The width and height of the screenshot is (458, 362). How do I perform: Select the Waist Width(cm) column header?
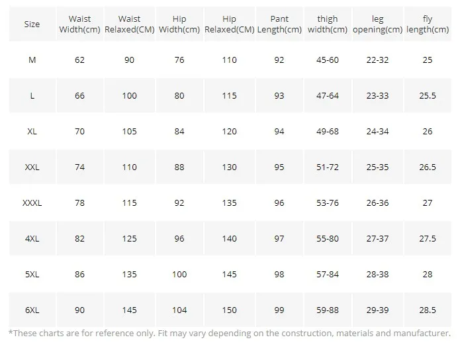(79, 24)
